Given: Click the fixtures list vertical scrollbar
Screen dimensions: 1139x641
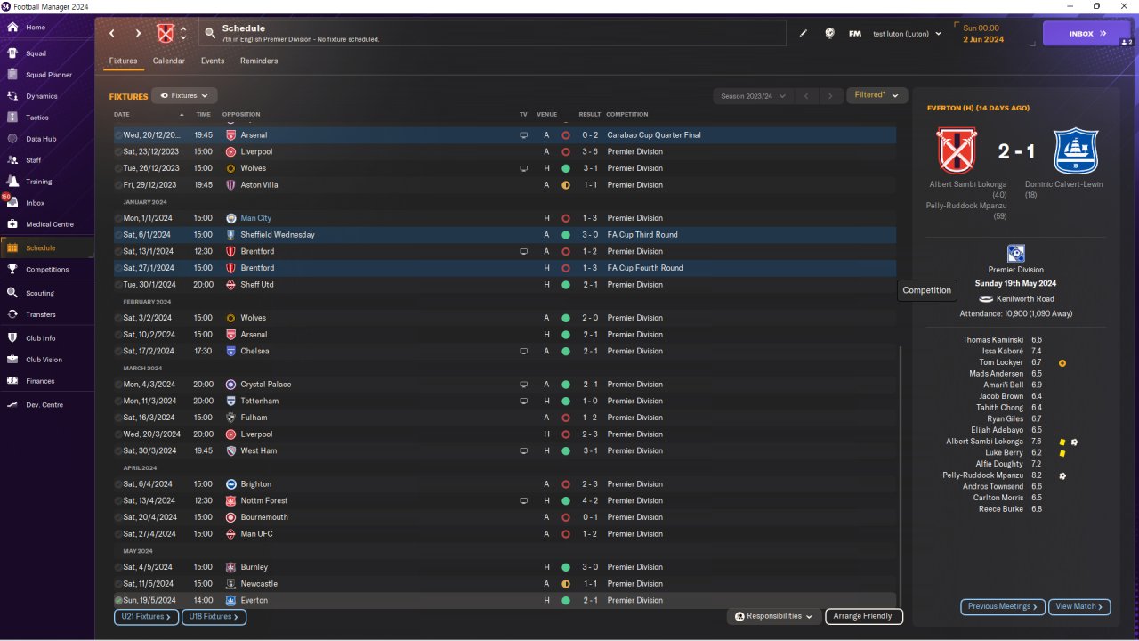Looking at the screenshot, I should click(x=901, y=476).
